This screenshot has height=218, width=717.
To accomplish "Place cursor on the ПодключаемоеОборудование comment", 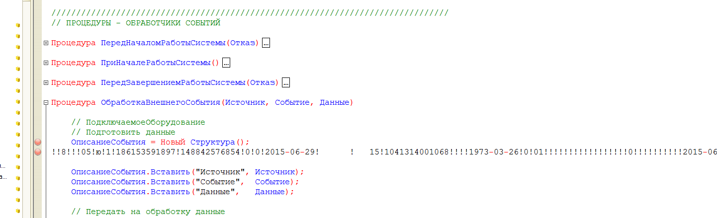I will 138,122.
